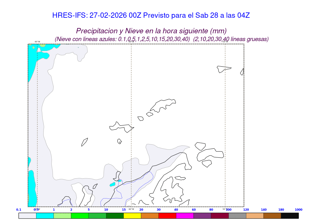Viewport: 311px width, 220px height.
Task: Click the 0.1 value label on legend
Action: click(x=19, y=210)
